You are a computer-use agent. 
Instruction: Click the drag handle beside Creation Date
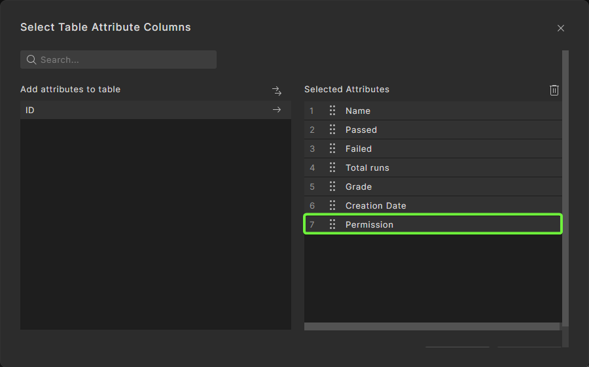[x=332, y=205]
